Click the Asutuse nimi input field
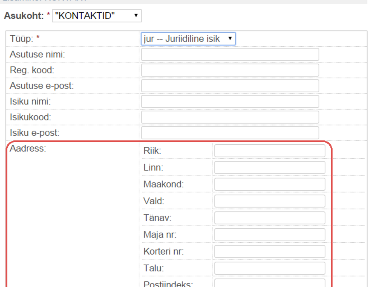The width and height of the screenshot is (369, 287). [x=230, y=55]
